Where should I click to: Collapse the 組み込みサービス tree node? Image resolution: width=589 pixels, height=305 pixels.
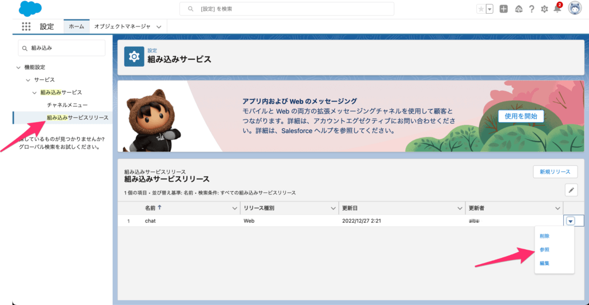(x=35, y=93)
